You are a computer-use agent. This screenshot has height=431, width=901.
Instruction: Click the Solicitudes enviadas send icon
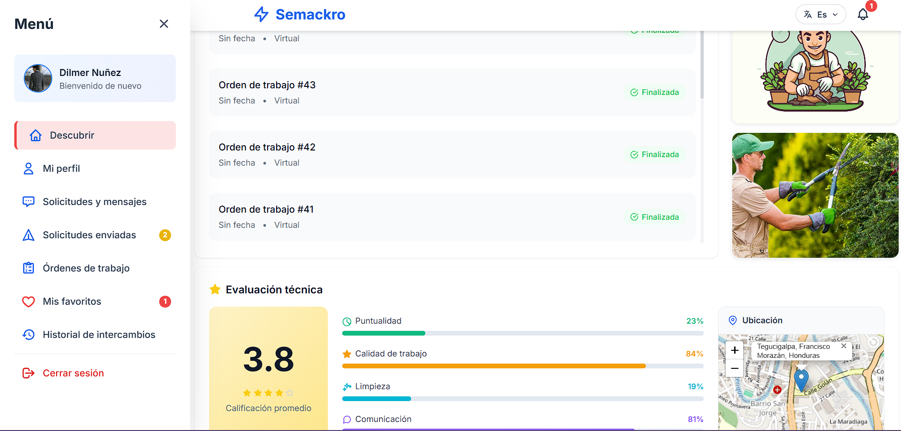coord(29,235)
